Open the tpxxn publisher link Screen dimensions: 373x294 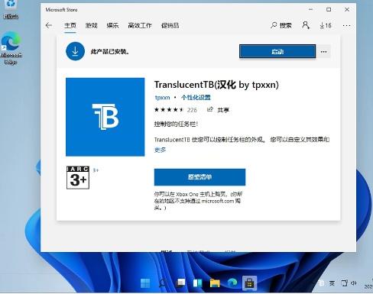[x=162, y=98]
